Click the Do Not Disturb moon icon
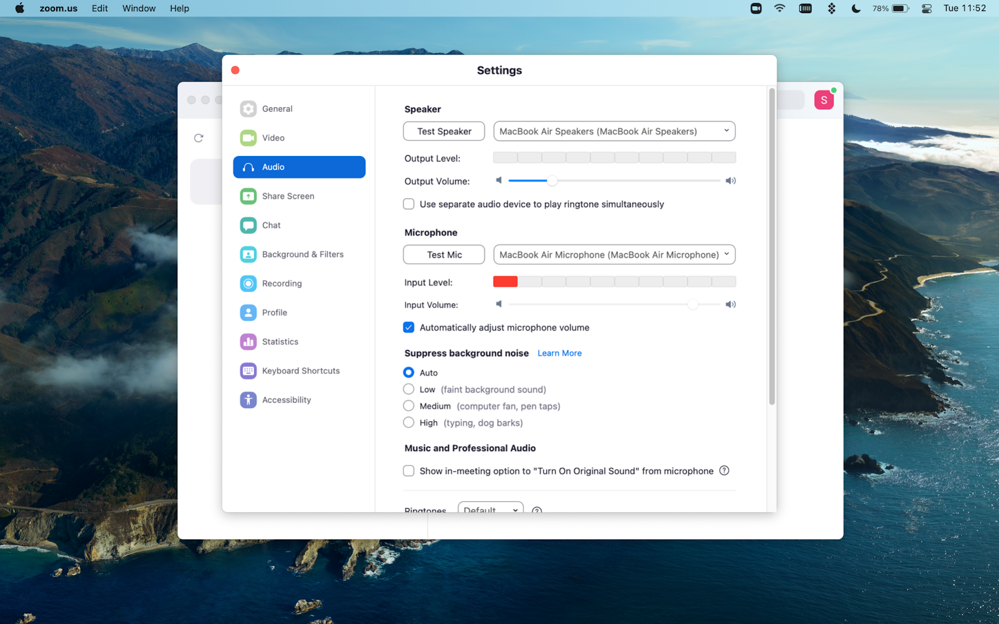 pyautogui.click(x=856, y=8)
